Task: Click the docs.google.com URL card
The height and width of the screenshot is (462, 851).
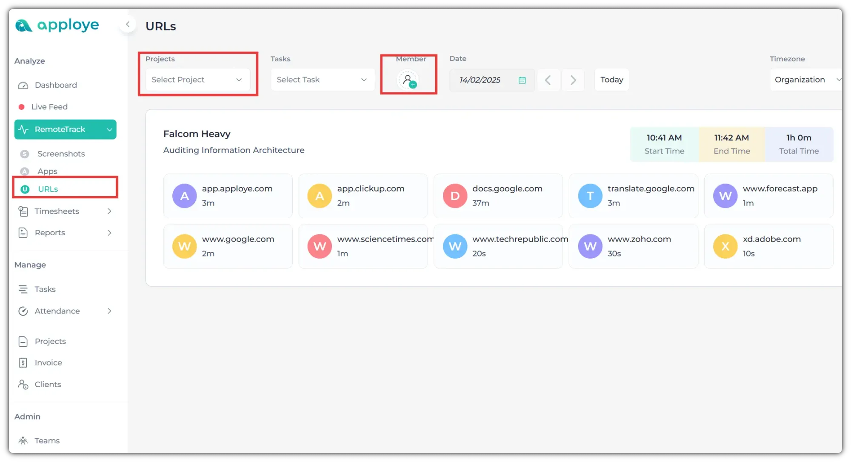Action: point(498,196)
